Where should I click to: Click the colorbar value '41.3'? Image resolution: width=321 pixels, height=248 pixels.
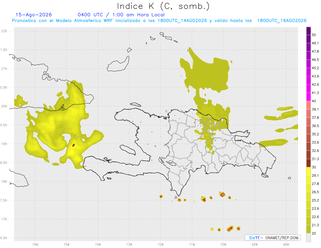[x=315, y=93]
